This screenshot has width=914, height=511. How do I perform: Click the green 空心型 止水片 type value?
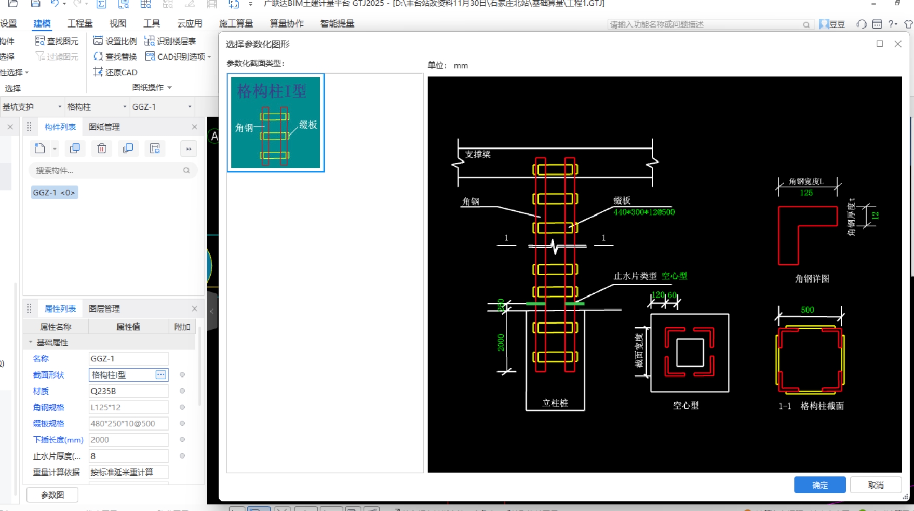pos(674,276)
